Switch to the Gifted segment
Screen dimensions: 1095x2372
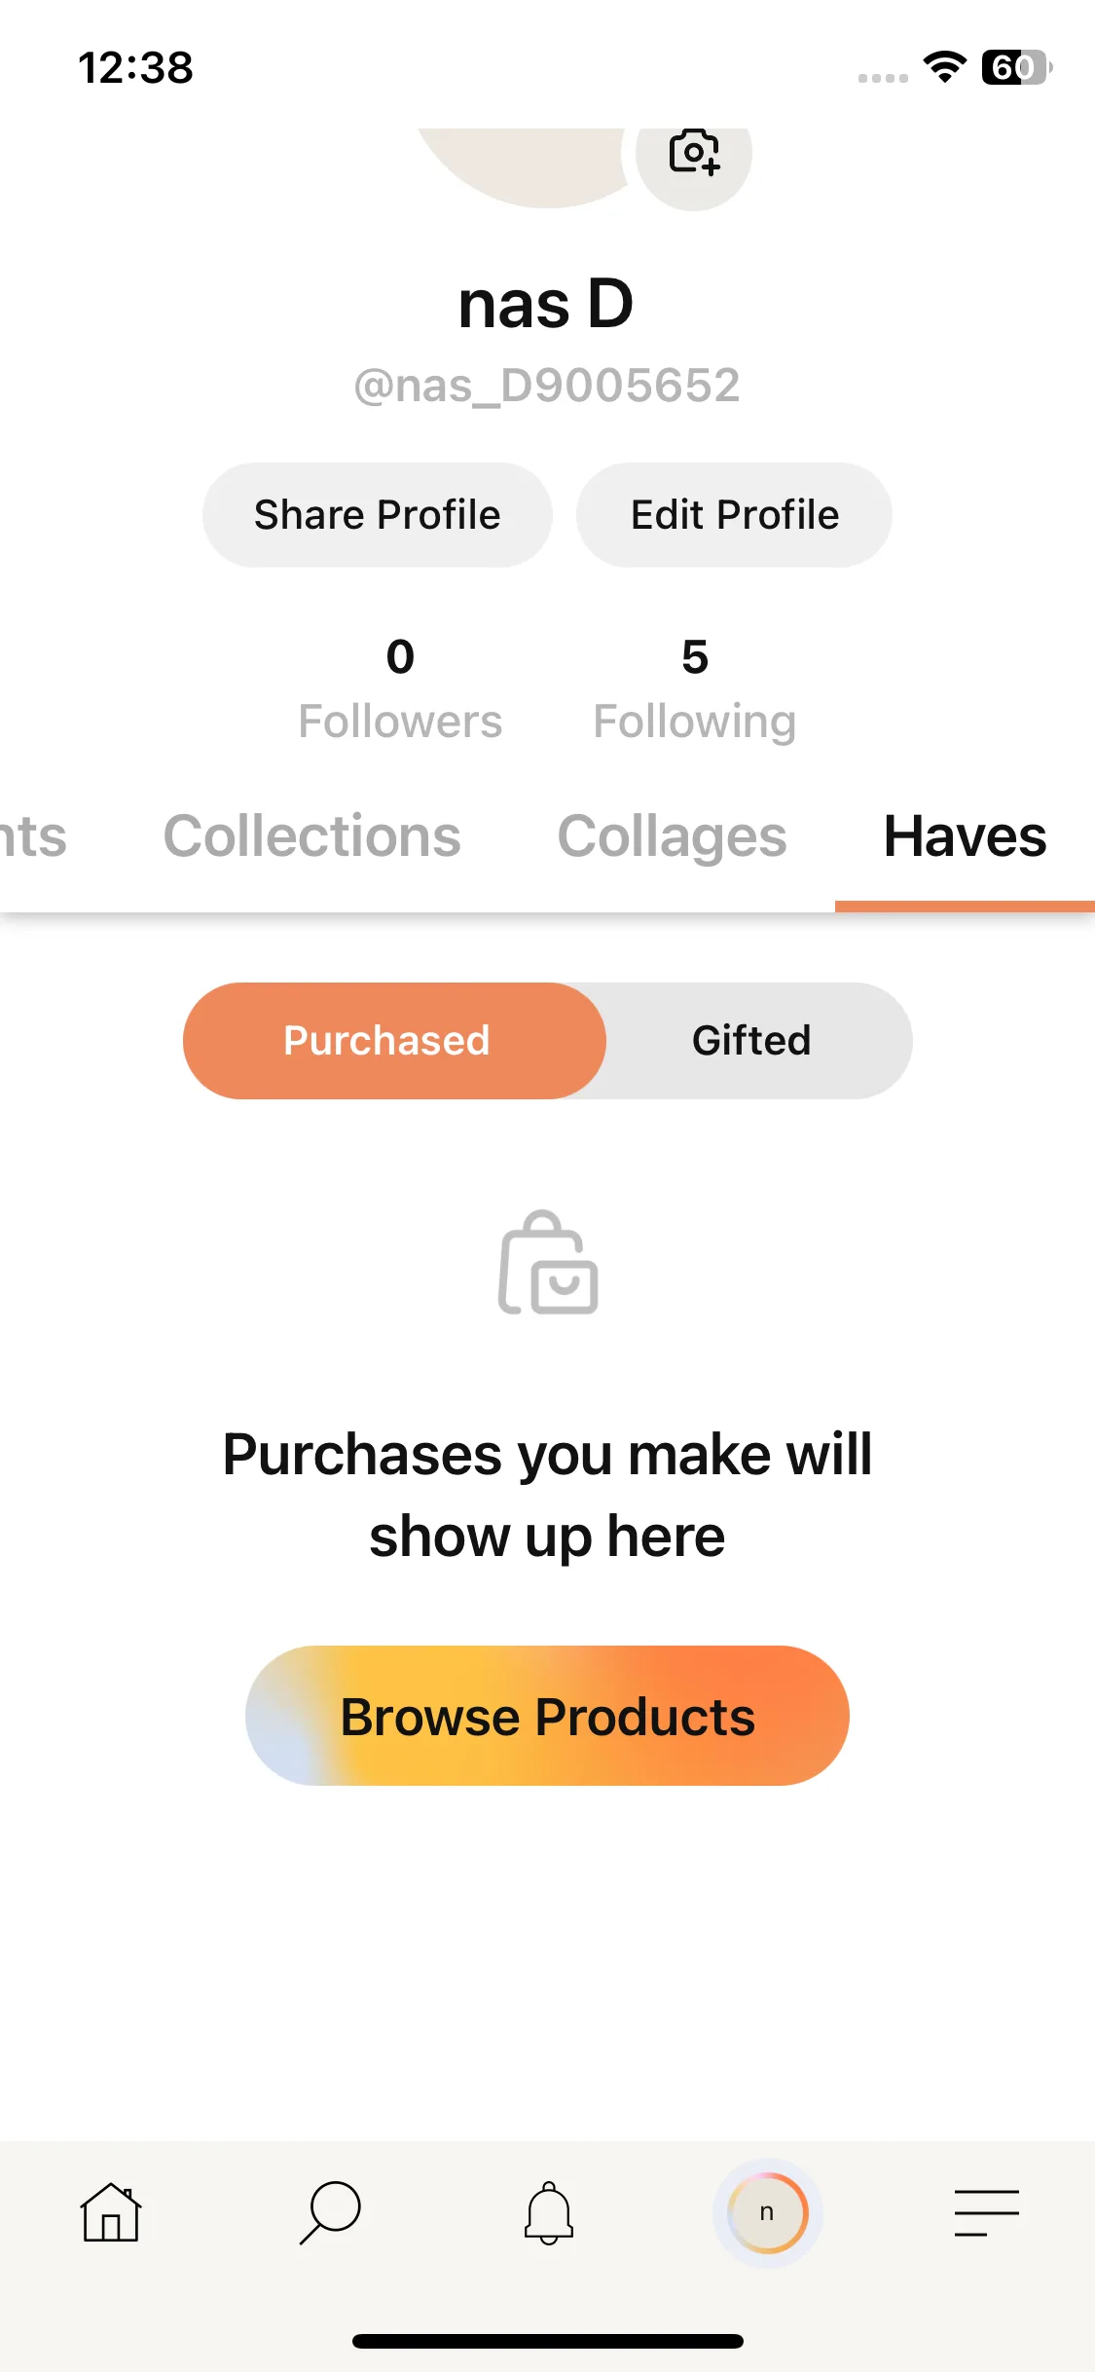click(751, 1041)
